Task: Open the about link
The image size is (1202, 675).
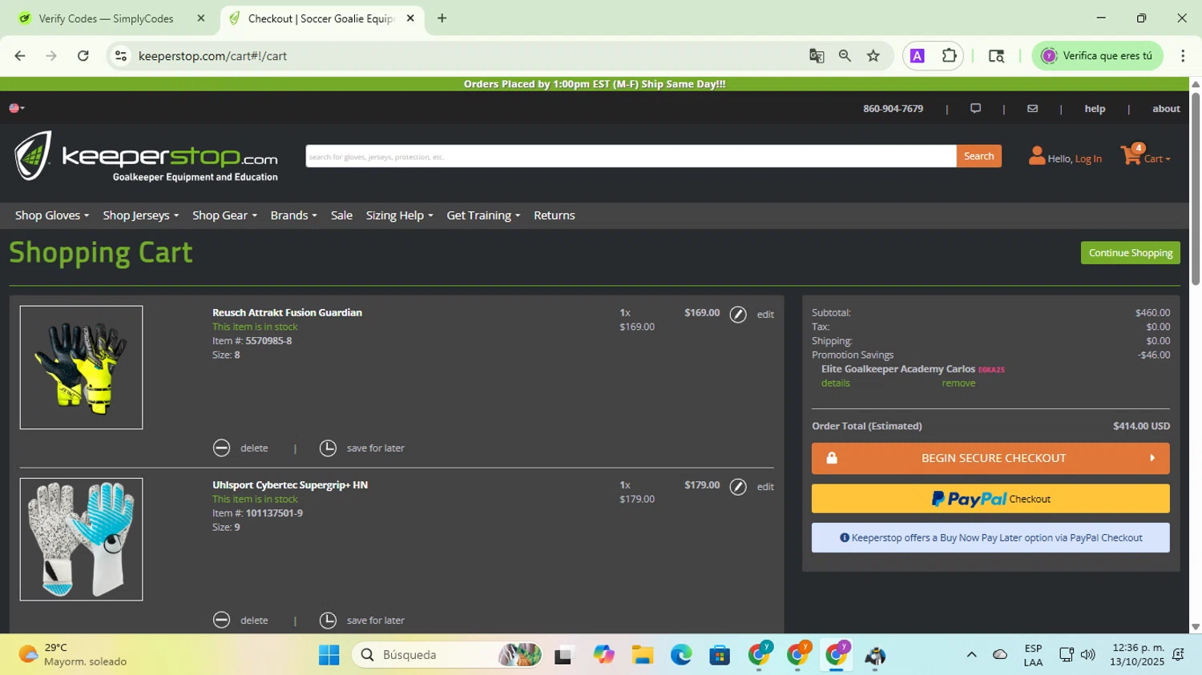Action: 1166,109
